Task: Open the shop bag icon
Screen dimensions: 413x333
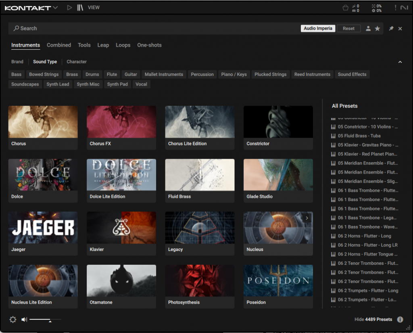Action: pyautogui.click(x=345, y=8)
